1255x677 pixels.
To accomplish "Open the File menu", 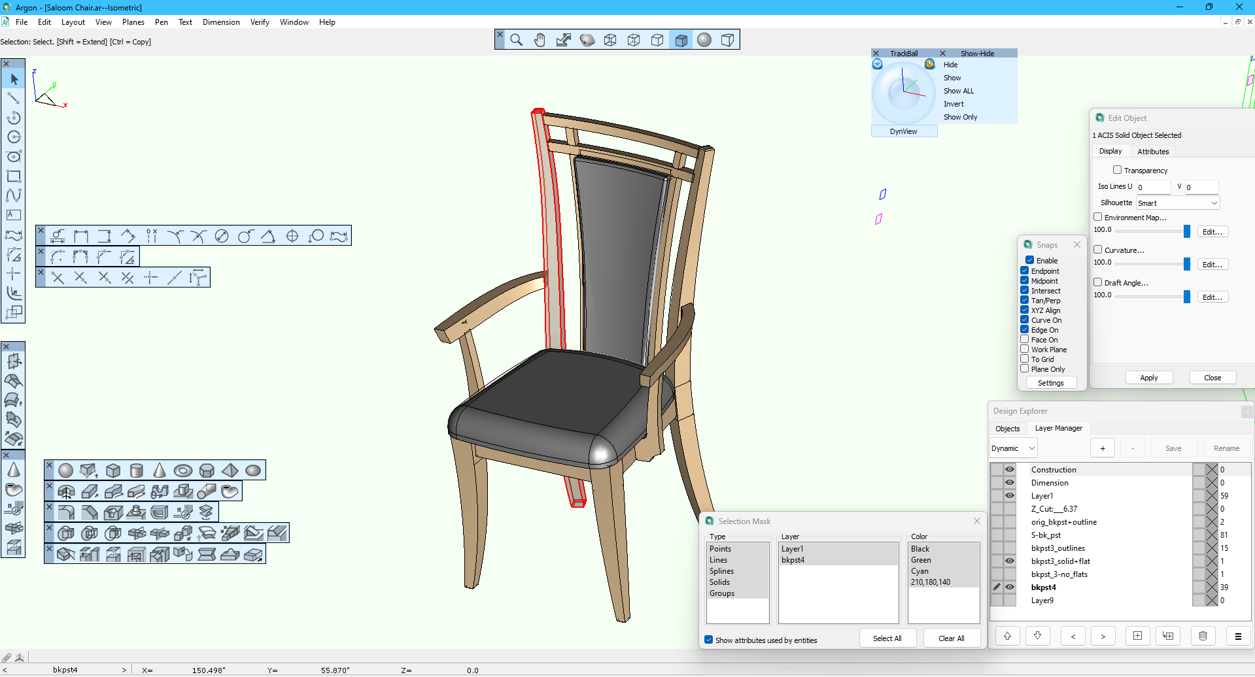I will (22, 22).
